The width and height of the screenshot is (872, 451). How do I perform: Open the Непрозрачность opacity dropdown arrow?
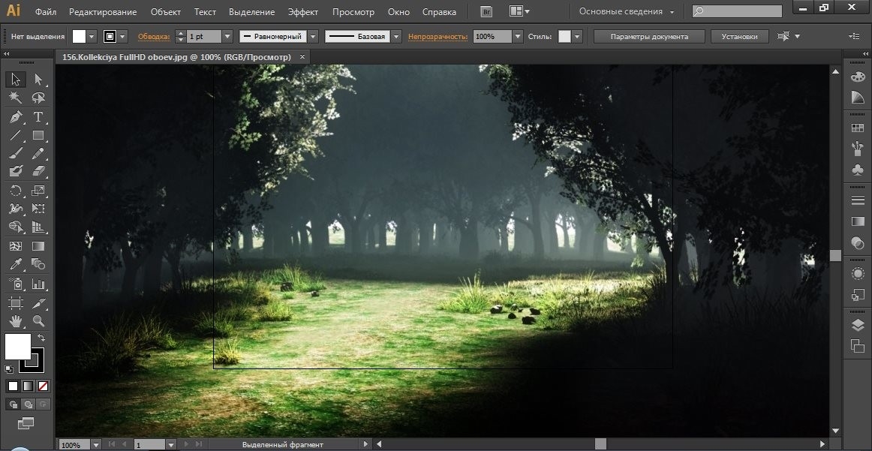click(x=518, y=36)
